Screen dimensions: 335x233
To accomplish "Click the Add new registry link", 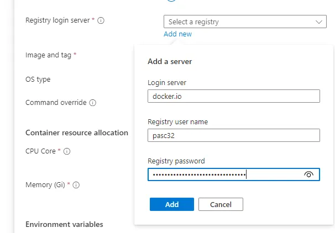I will 177,34.
